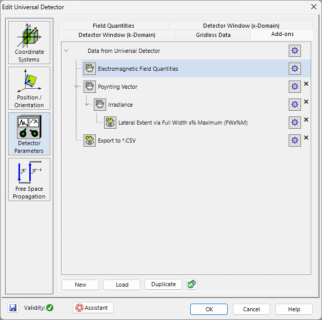
Task: Click the Load button
Action: point(122,285)
